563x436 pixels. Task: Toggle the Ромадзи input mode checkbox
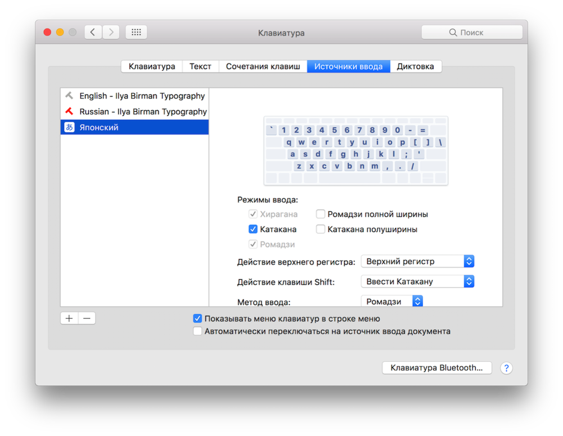pos(253,244)
